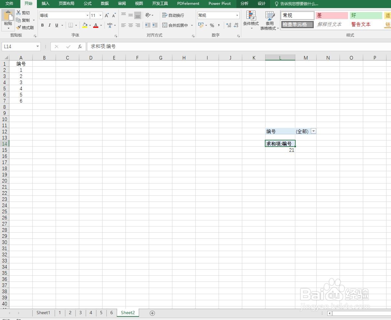The height and width of the screenshot is (320, 391).
Task: Toggle align text left
Action: 124,25
